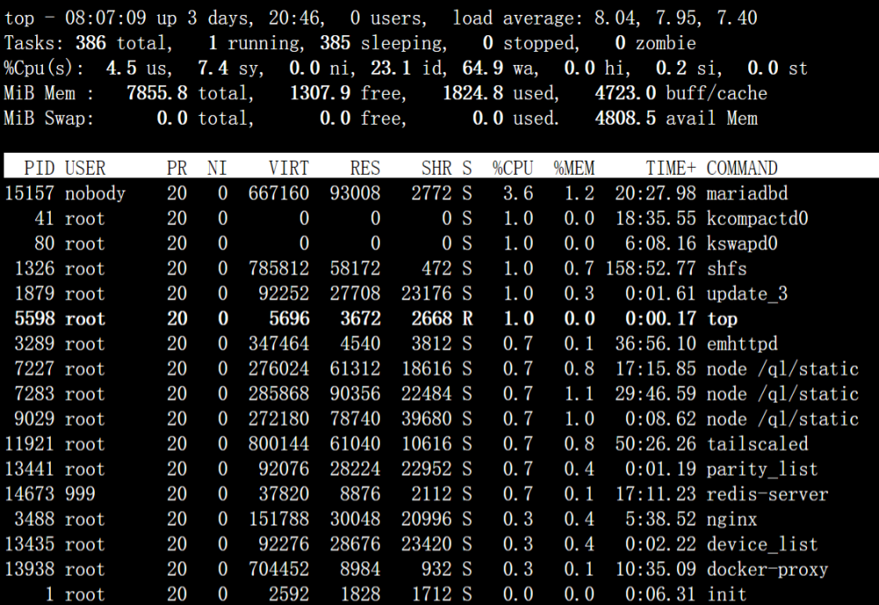Image resolution: width=879 pixels, height=605 pixels.
Task: Select the shfs command entry
Action: click(x=727, y=269)
